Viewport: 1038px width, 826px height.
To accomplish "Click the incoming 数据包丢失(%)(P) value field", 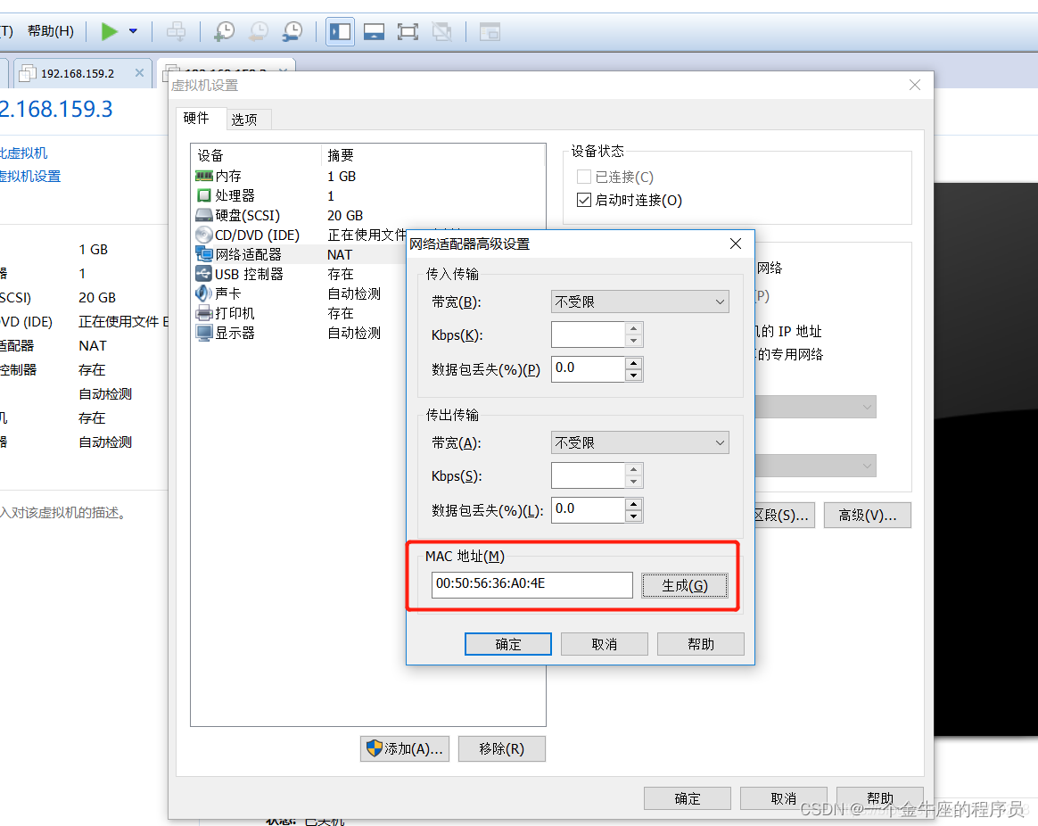I will (x=588, y=369).
